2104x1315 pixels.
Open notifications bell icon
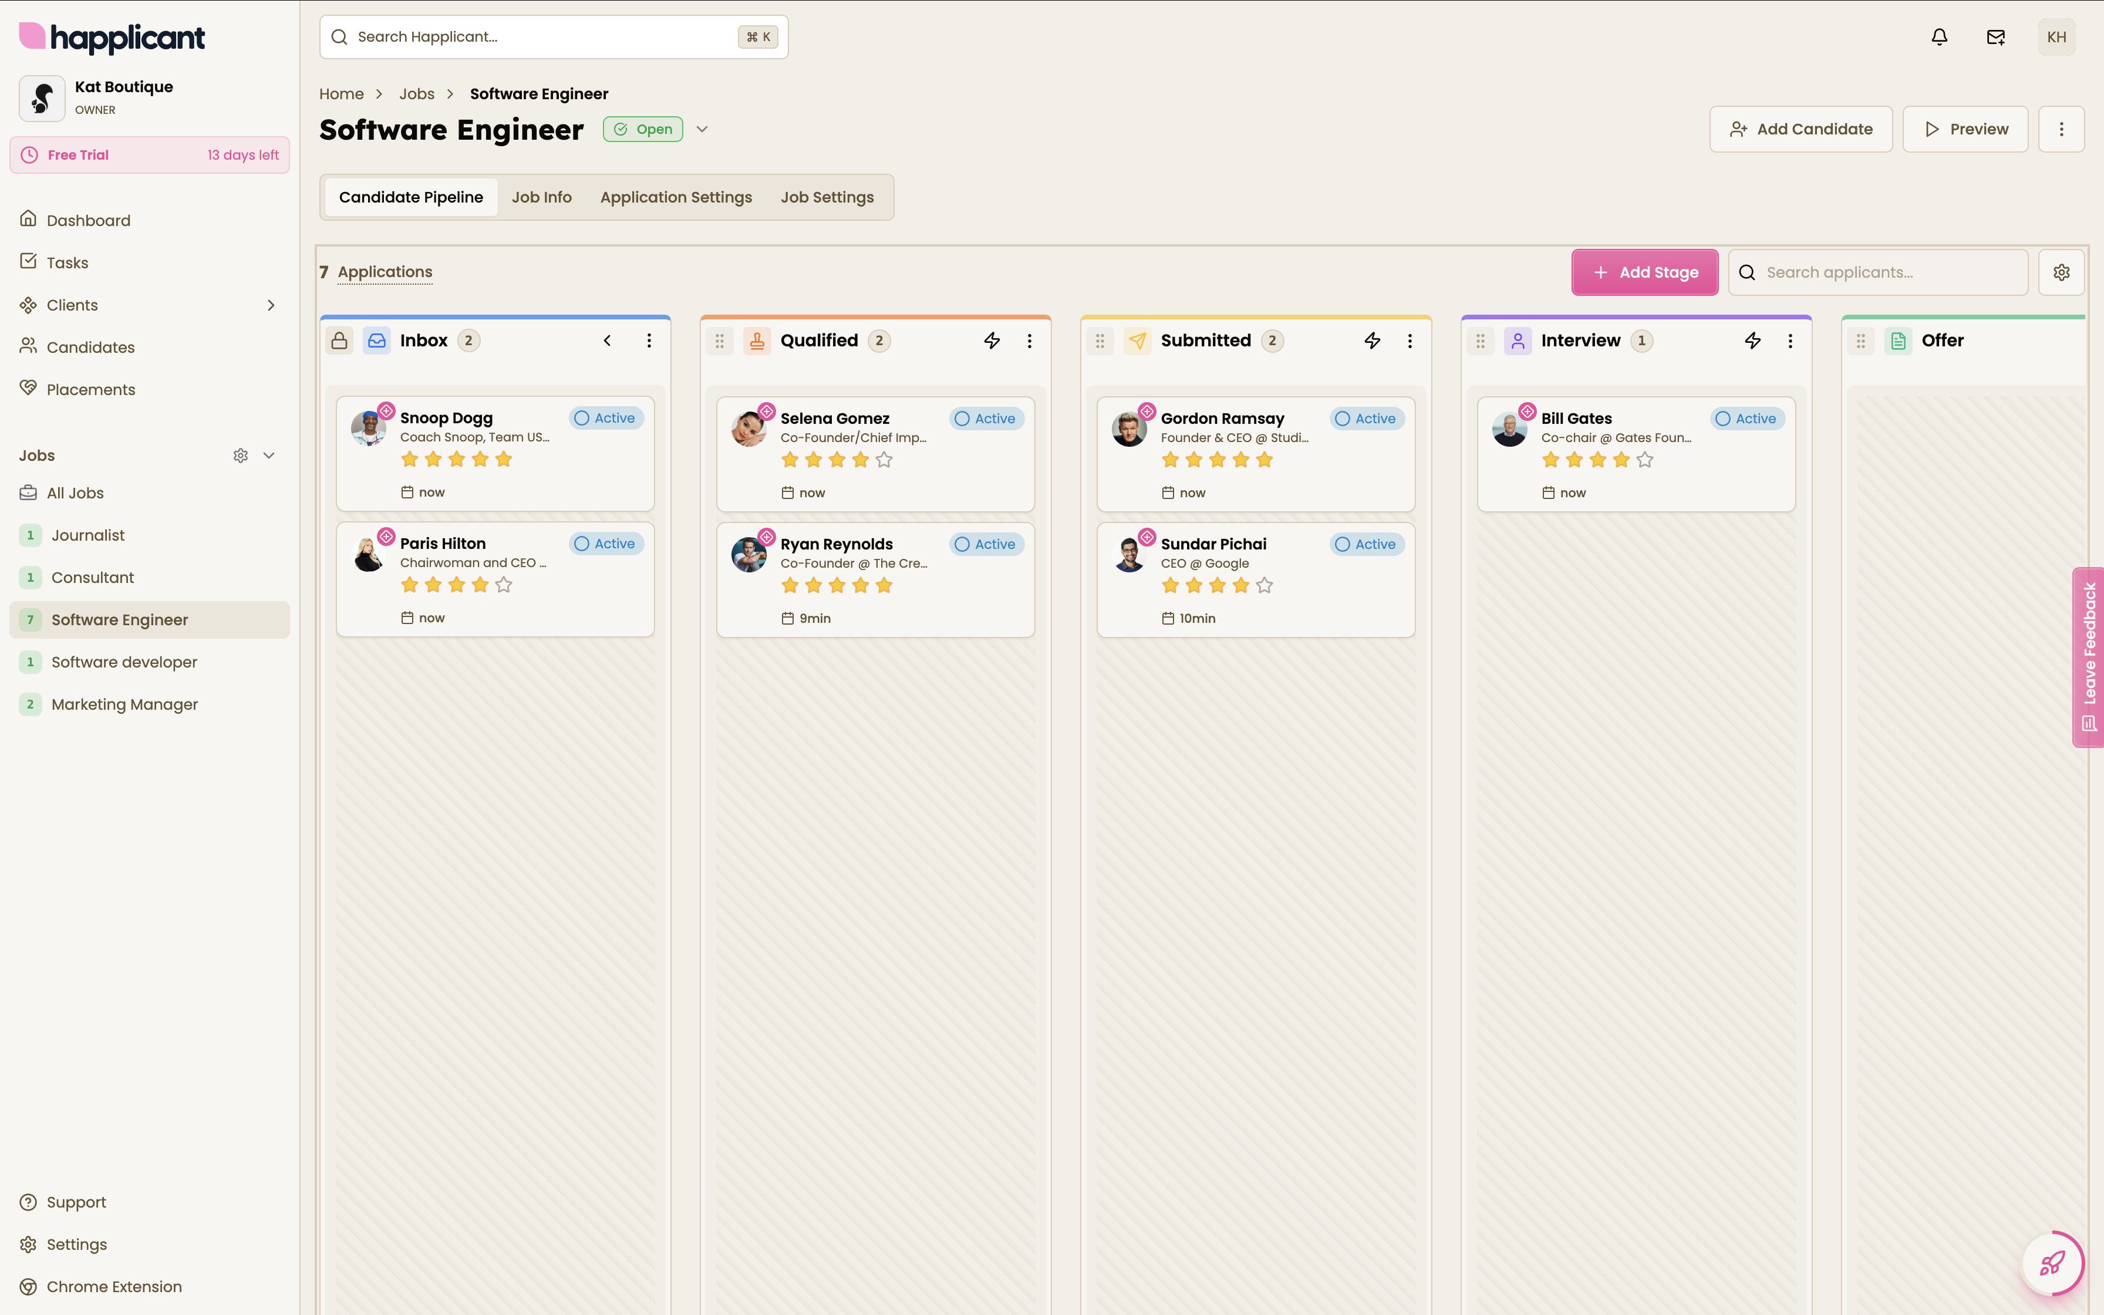tap(1939, 36)
